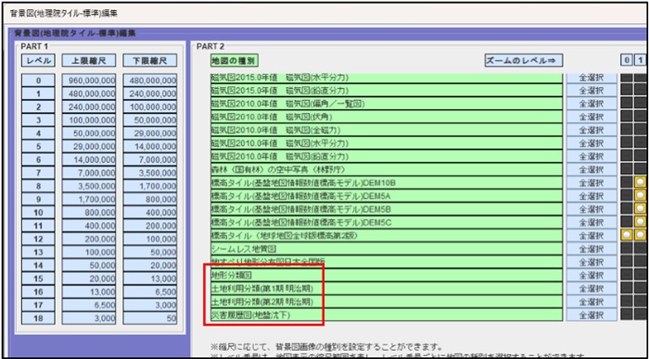
Task: Toggle level 0 cell for シームレス地質図 row
Action: 627,248
